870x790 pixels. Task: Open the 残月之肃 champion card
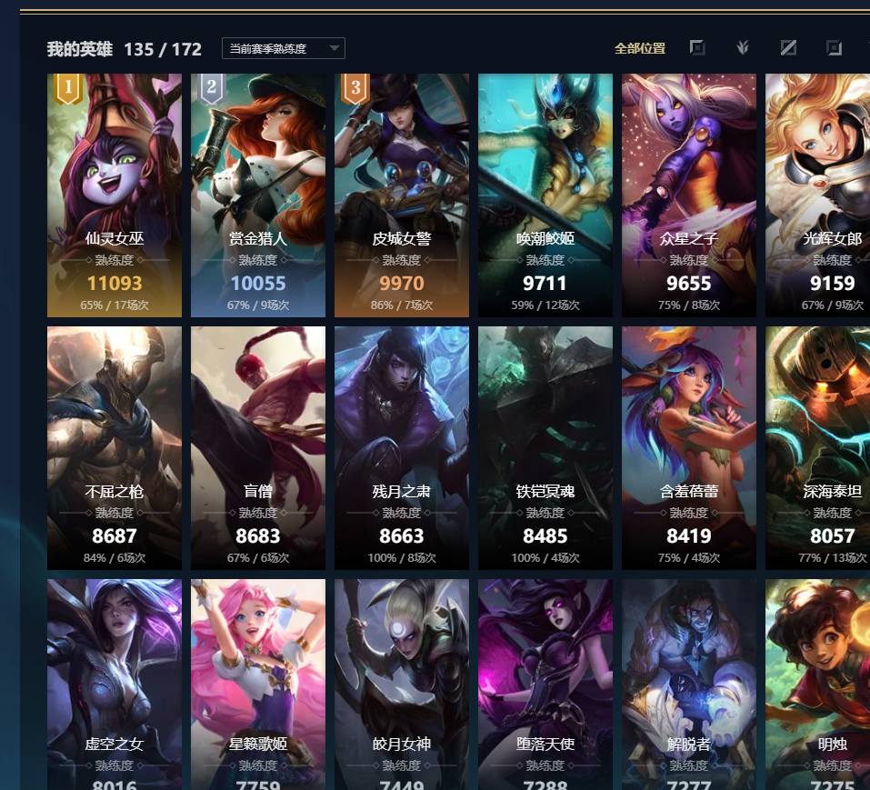click(402, 447)
